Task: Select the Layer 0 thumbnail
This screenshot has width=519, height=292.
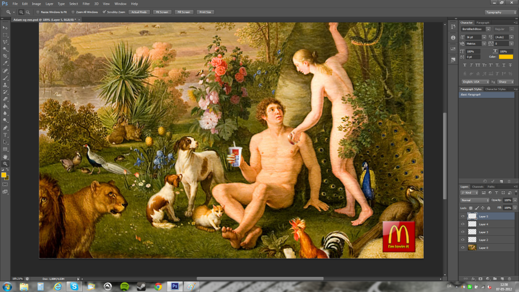Action: pos(472,247)
